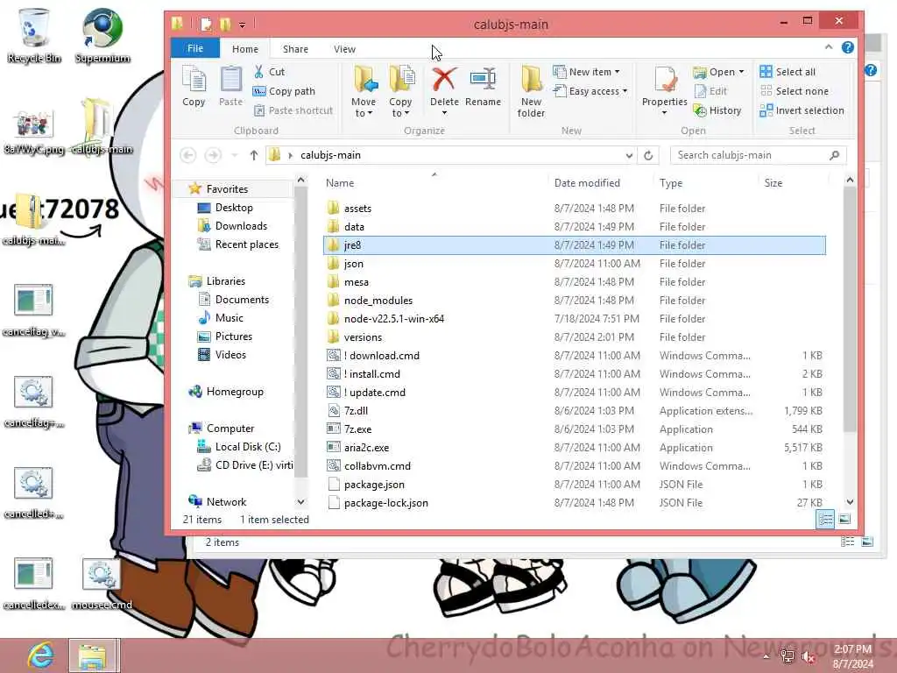The height and width of the screenshot is (673, 897).
Task: Switch to the large icons view in the status bar
Action: (x=844, y=519)
